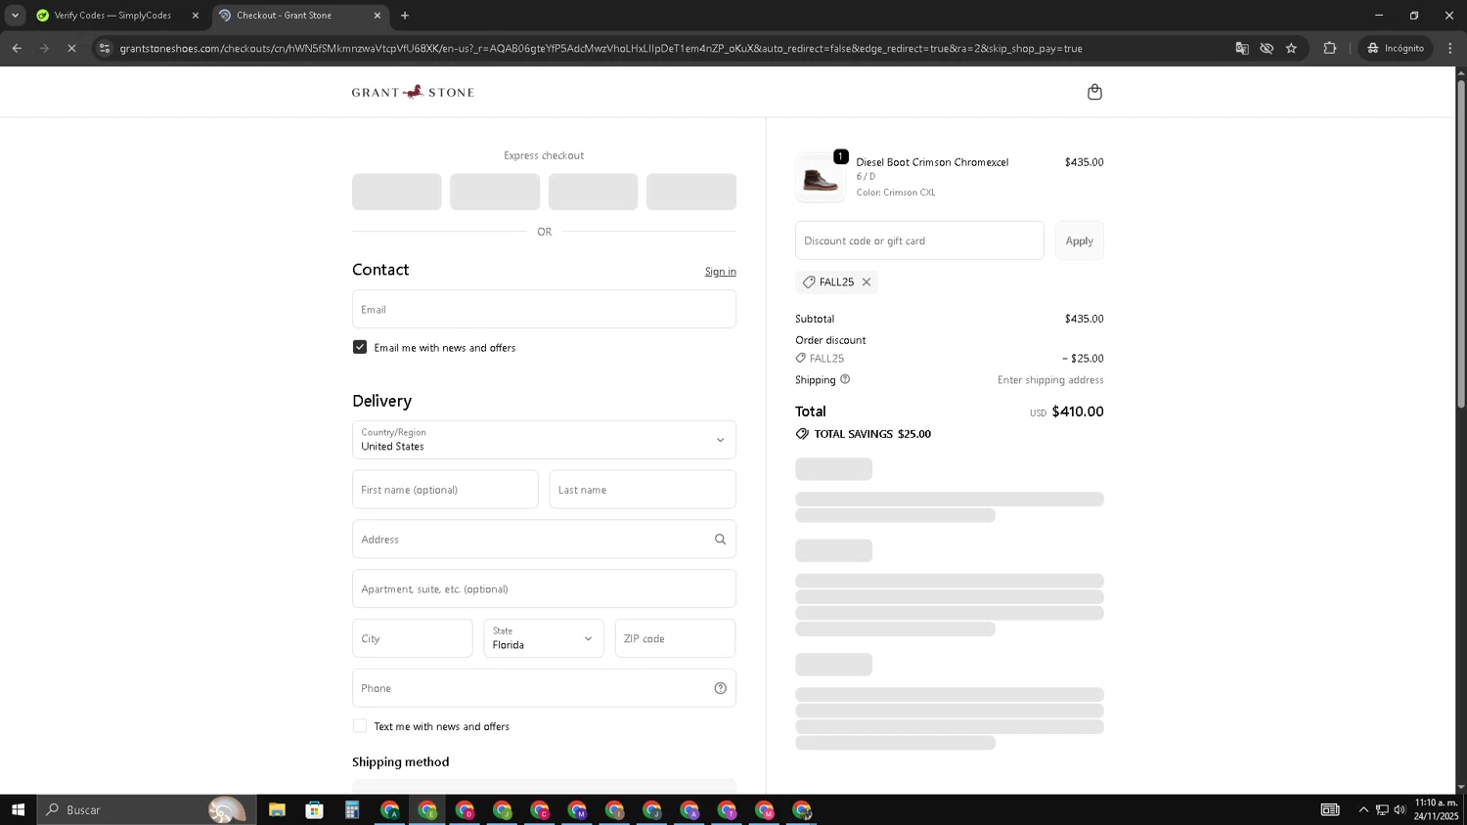Open Microsoft Store from the taskbar
The width and height of the screenshot is (1467, 825).
point(314,809)
